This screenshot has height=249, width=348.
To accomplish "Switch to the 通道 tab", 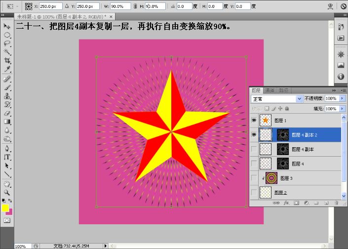I will (x=270, y=90).
